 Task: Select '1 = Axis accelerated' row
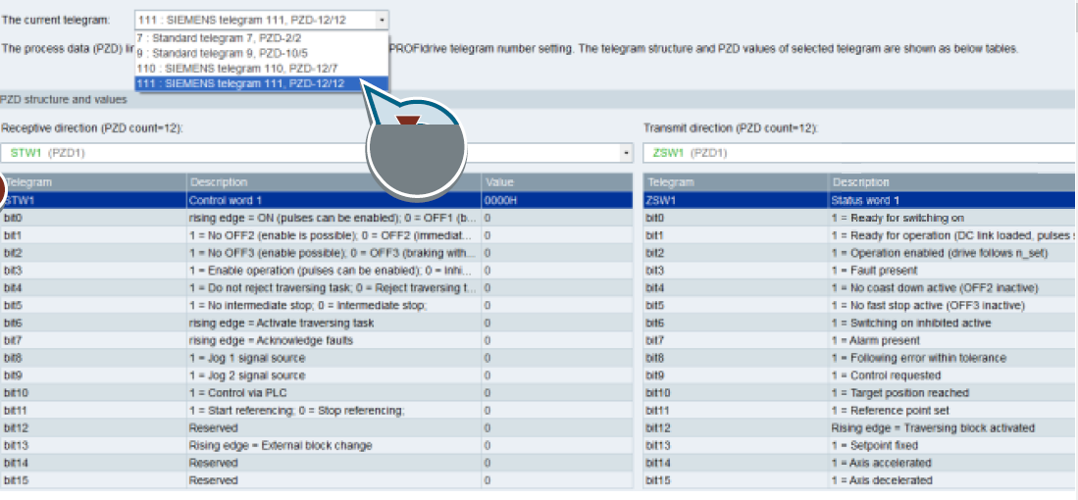[860, 463]
